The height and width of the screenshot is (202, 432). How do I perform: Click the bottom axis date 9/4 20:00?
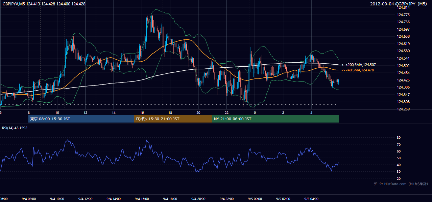[198, 199]
